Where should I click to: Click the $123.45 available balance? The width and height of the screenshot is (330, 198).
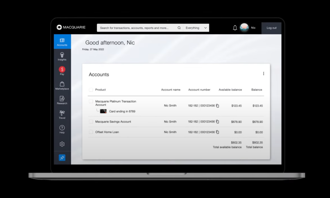tap(236, 106)
